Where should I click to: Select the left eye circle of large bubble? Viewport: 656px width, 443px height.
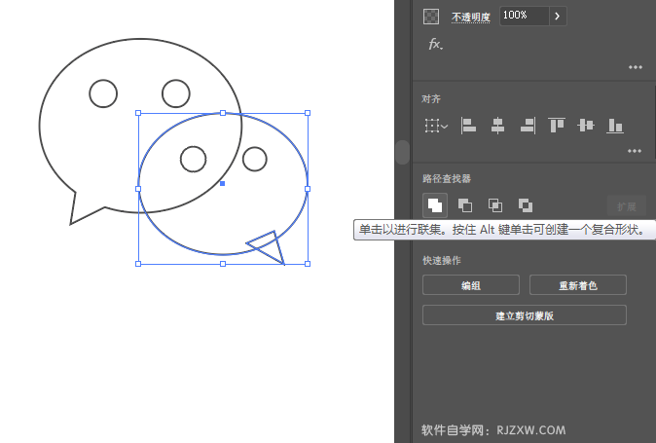point(103,93)
